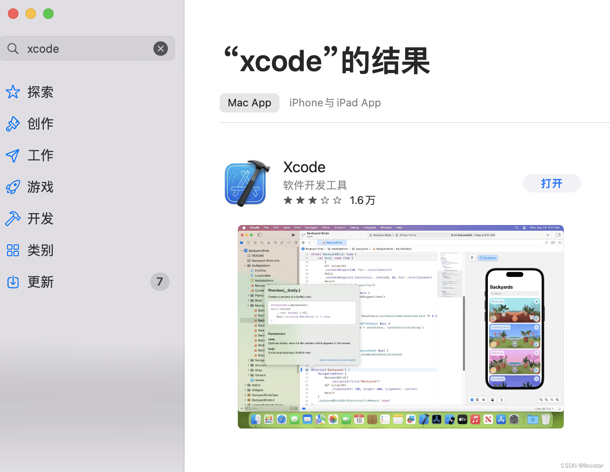Screen dimensions: 610x472
Task: Switch to the iPhone与iPad App tab
Action: coord(335,103)
